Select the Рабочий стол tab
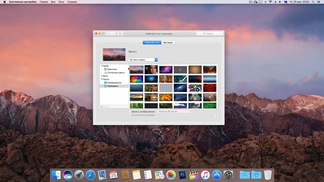 (152, 42)
